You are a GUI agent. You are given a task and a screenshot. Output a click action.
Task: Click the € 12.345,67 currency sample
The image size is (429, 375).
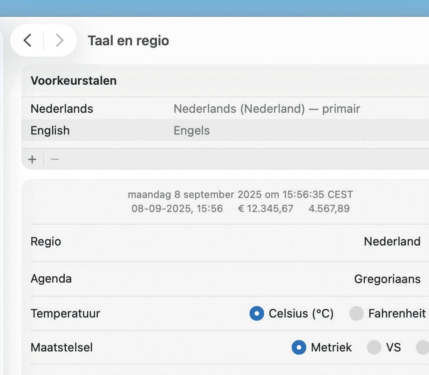[x=265, y=209]
